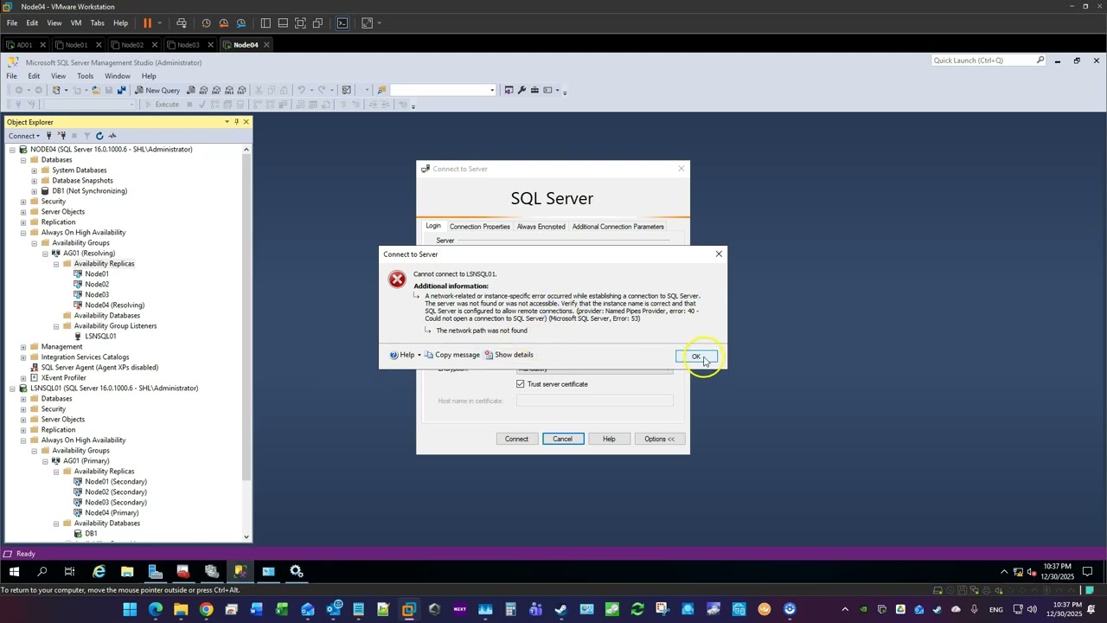
Task: Select Node04 (Primary) replica under LSNSQL01
Action: (x=112, y=513)
